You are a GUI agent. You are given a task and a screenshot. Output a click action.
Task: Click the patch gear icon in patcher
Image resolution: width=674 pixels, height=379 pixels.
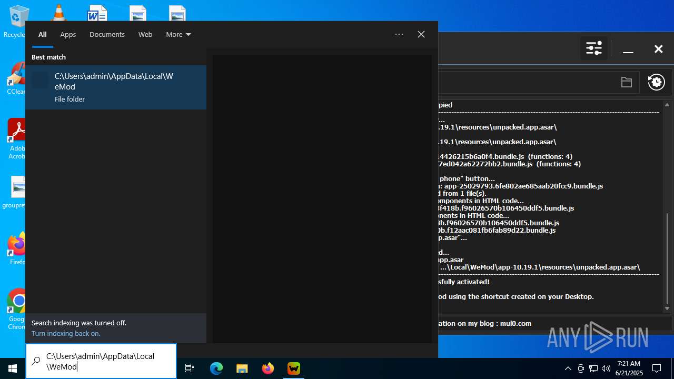(x=657, y=82)
